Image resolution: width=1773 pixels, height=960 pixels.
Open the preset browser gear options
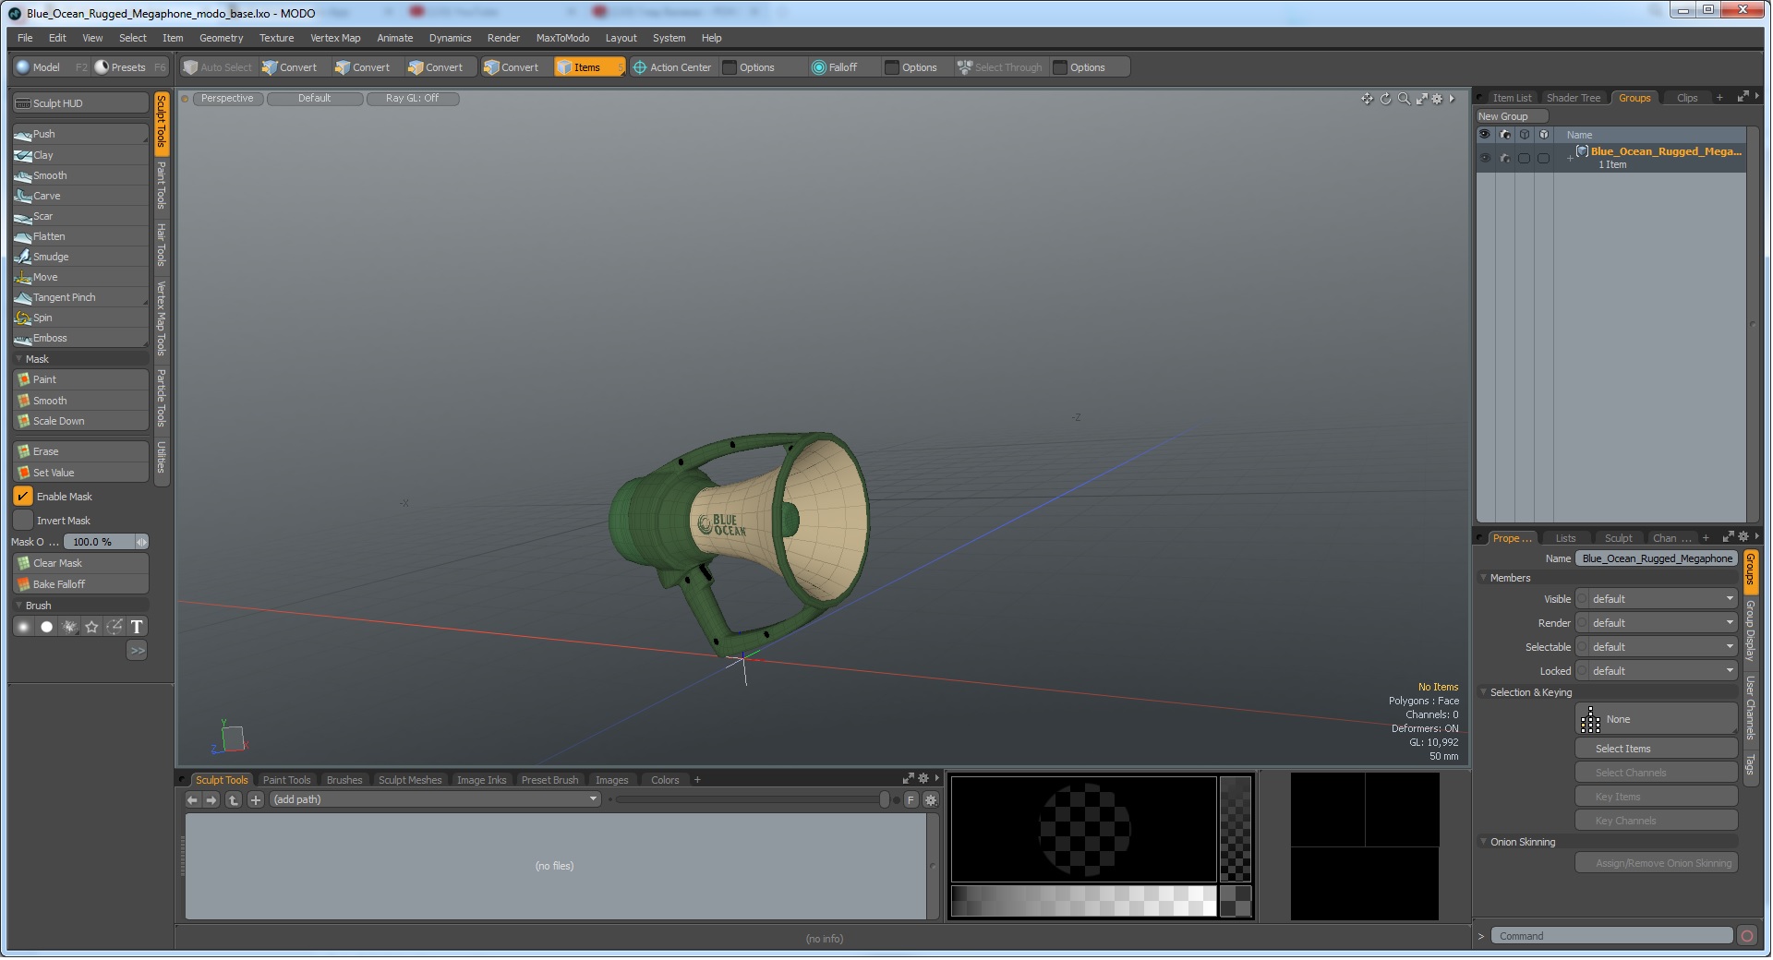coord(931,800)
